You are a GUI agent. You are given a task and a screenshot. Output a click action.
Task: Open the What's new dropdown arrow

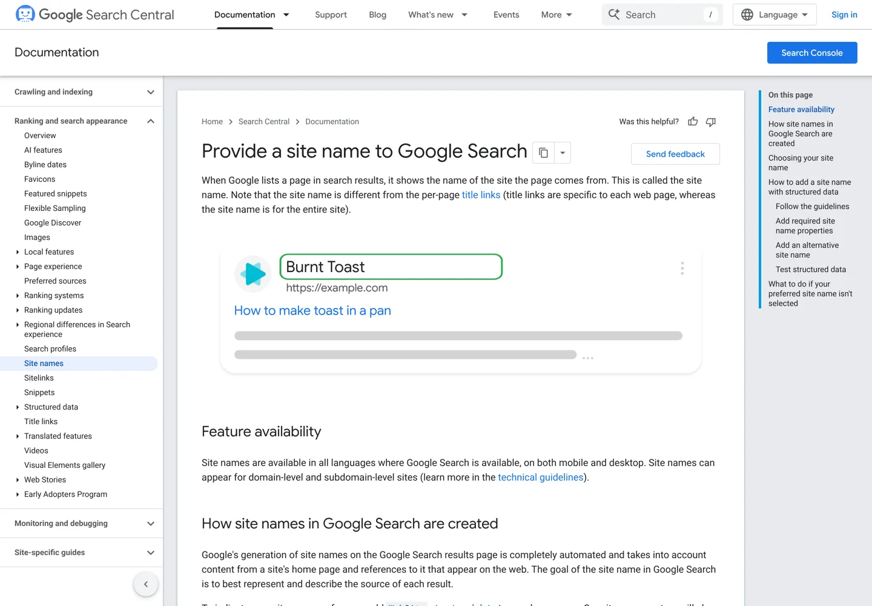[464, 15]
